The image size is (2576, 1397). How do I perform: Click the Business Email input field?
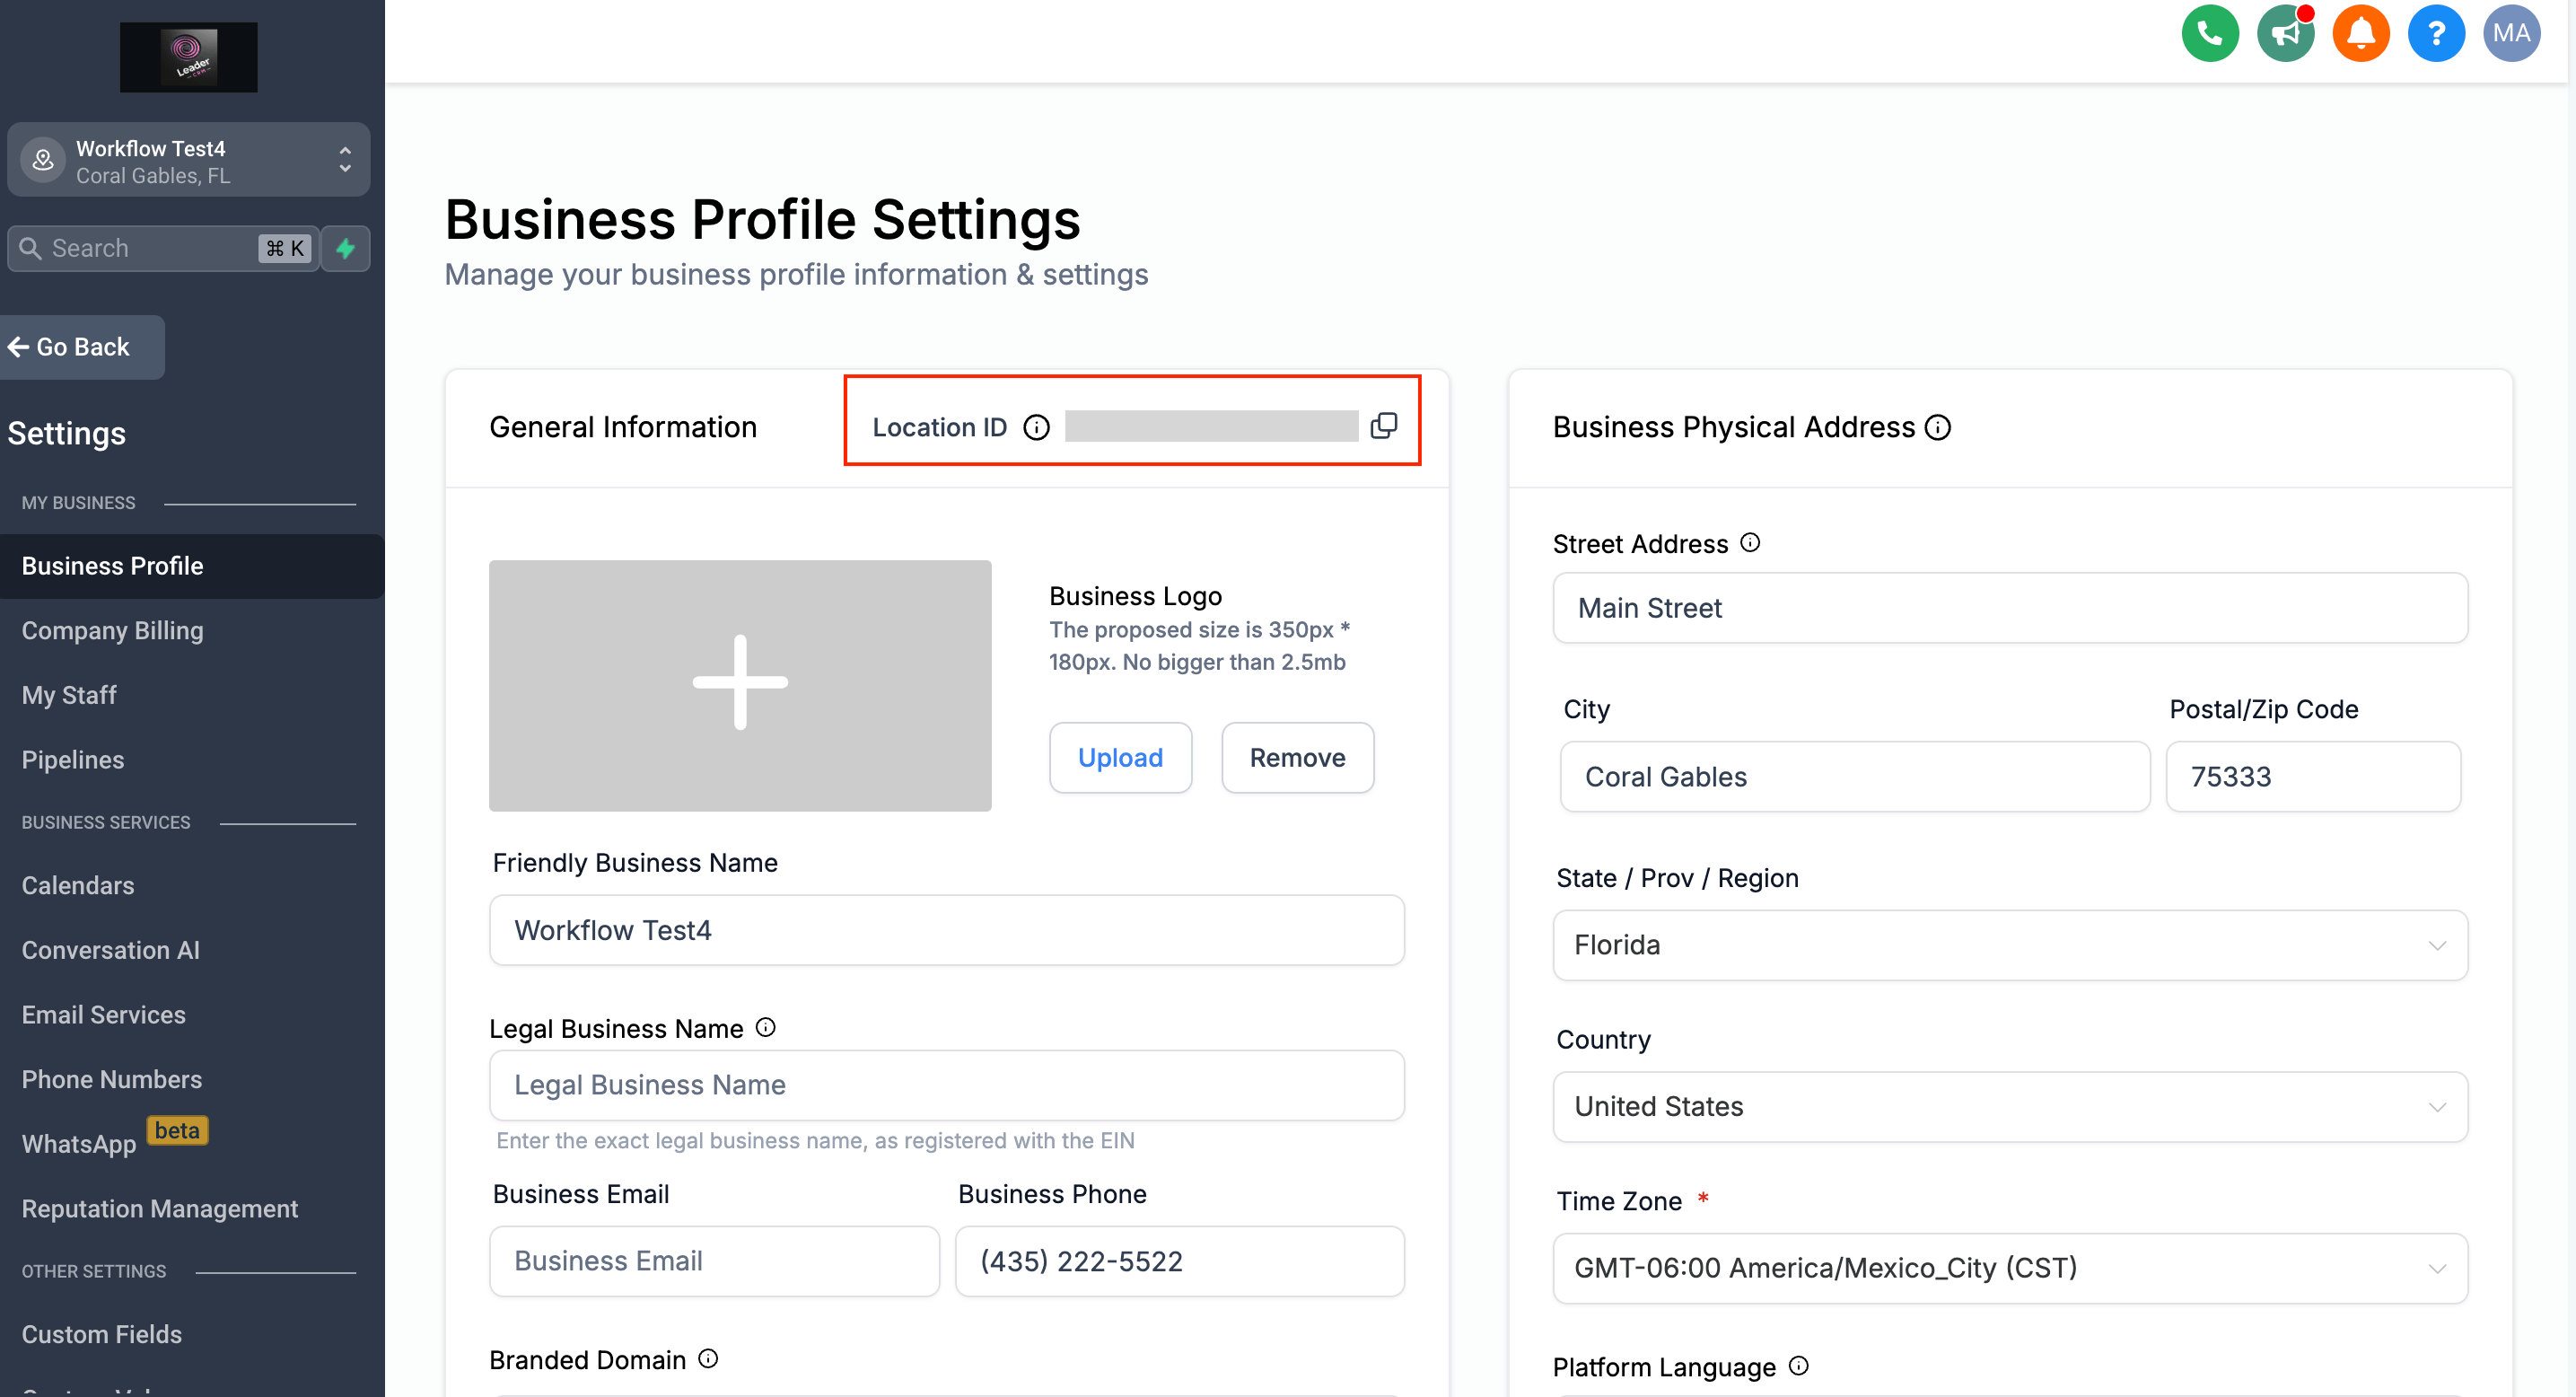pyautogui.click(x=714, y=1261)
